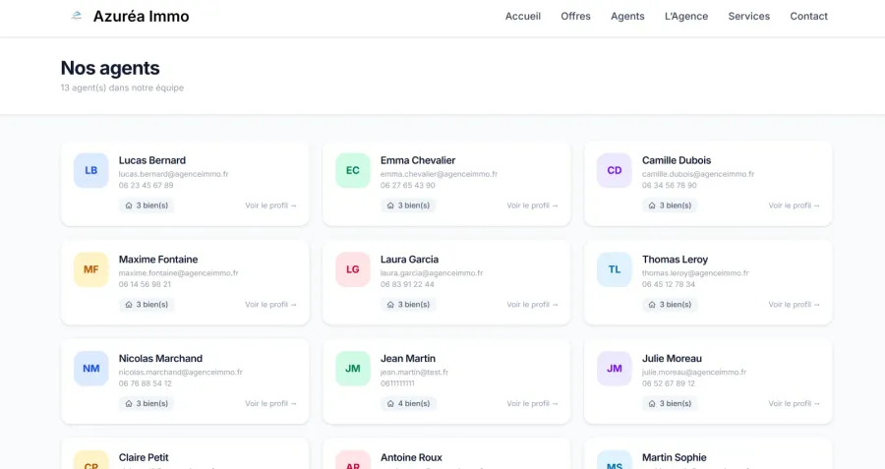Click email camille.dubois@agenceimmo.fr

pos(697,174)
